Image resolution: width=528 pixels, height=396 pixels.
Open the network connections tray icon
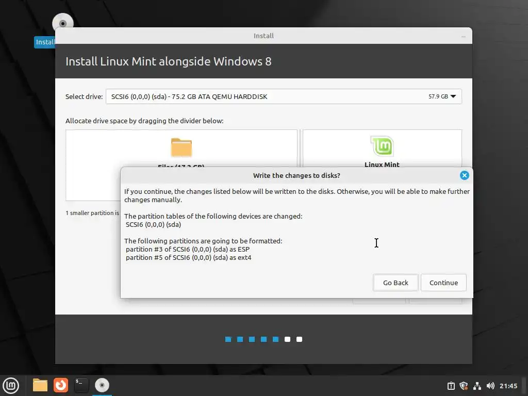coord(477,386)
